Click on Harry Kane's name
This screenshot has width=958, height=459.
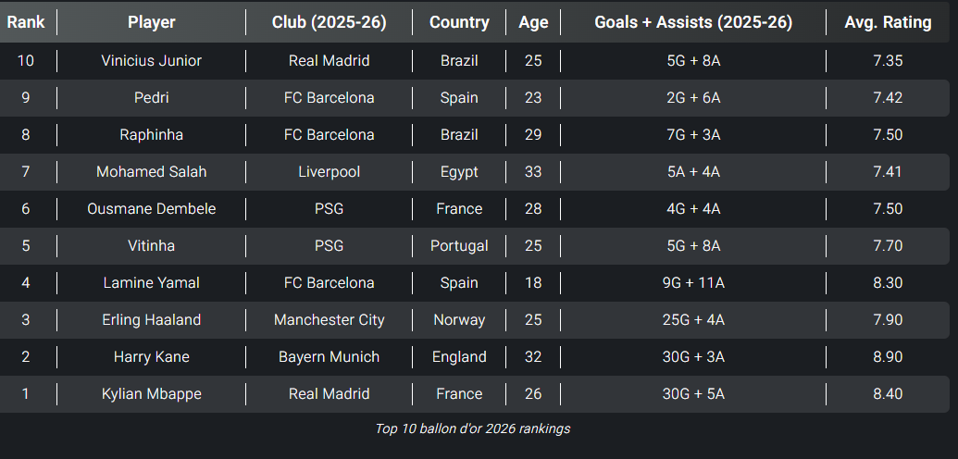(152, 357)
